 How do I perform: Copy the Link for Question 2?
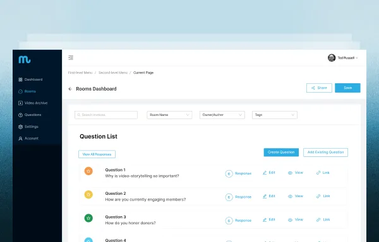323,196
